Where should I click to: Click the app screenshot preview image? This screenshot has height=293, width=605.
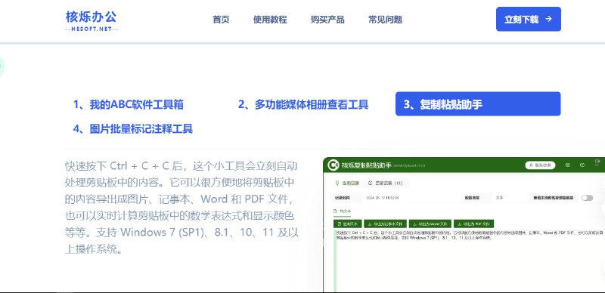pos(464,224)
